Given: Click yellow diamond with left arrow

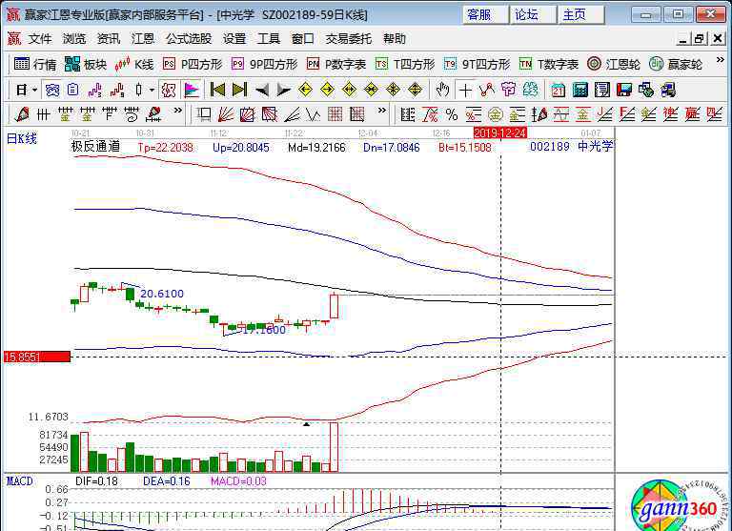Looking at the screenshot, I should [x=305, y=90].
